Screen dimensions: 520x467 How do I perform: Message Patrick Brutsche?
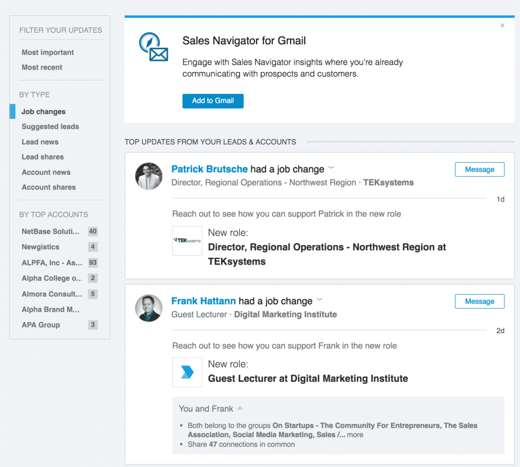(479, 170)
